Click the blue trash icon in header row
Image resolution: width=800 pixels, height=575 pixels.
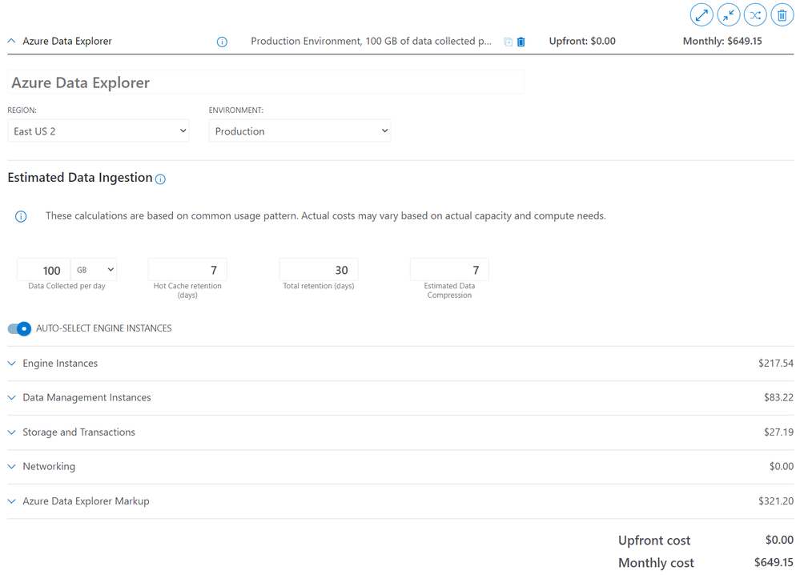coord(521,42)
